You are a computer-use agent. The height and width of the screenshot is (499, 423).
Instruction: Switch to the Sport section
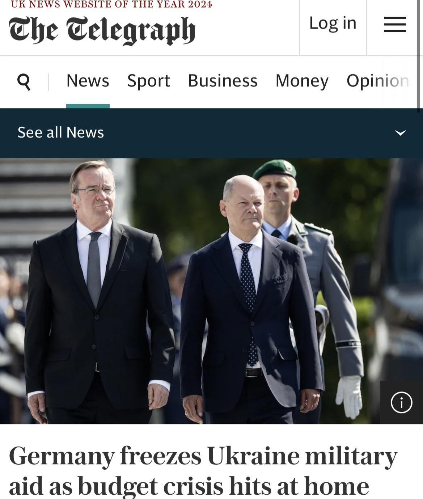(148, 81)
